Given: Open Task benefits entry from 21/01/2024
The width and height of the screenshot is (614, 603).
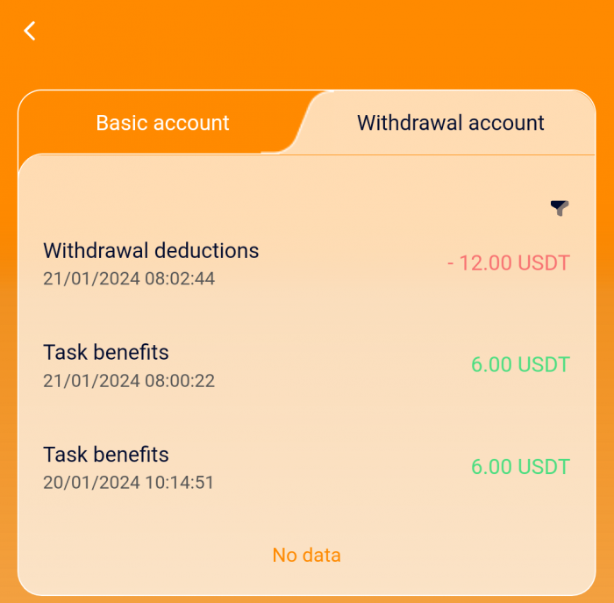Looking at the screenshot, I should [x=106, y=352].
